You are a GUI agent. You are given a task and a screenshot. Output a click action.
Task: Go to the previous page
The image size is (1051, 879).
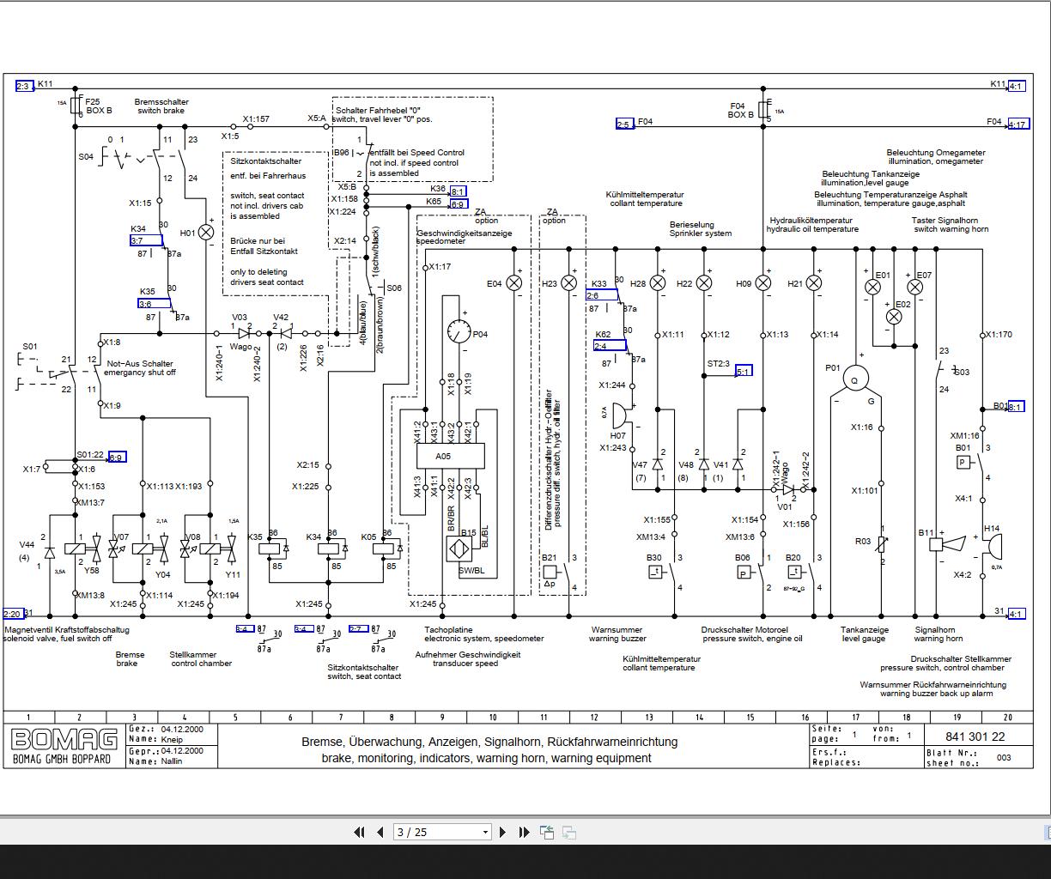(x=381, y=832)
